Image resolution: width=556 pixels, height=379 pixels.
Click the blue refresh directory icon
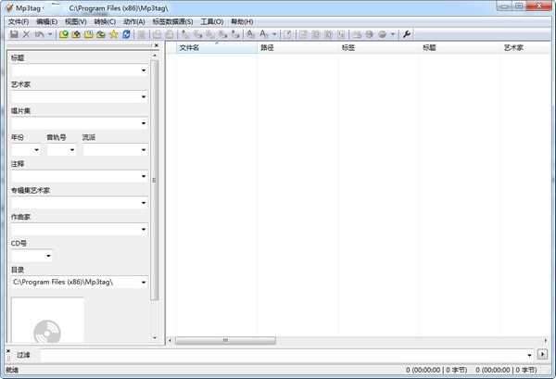pos(127,34)
